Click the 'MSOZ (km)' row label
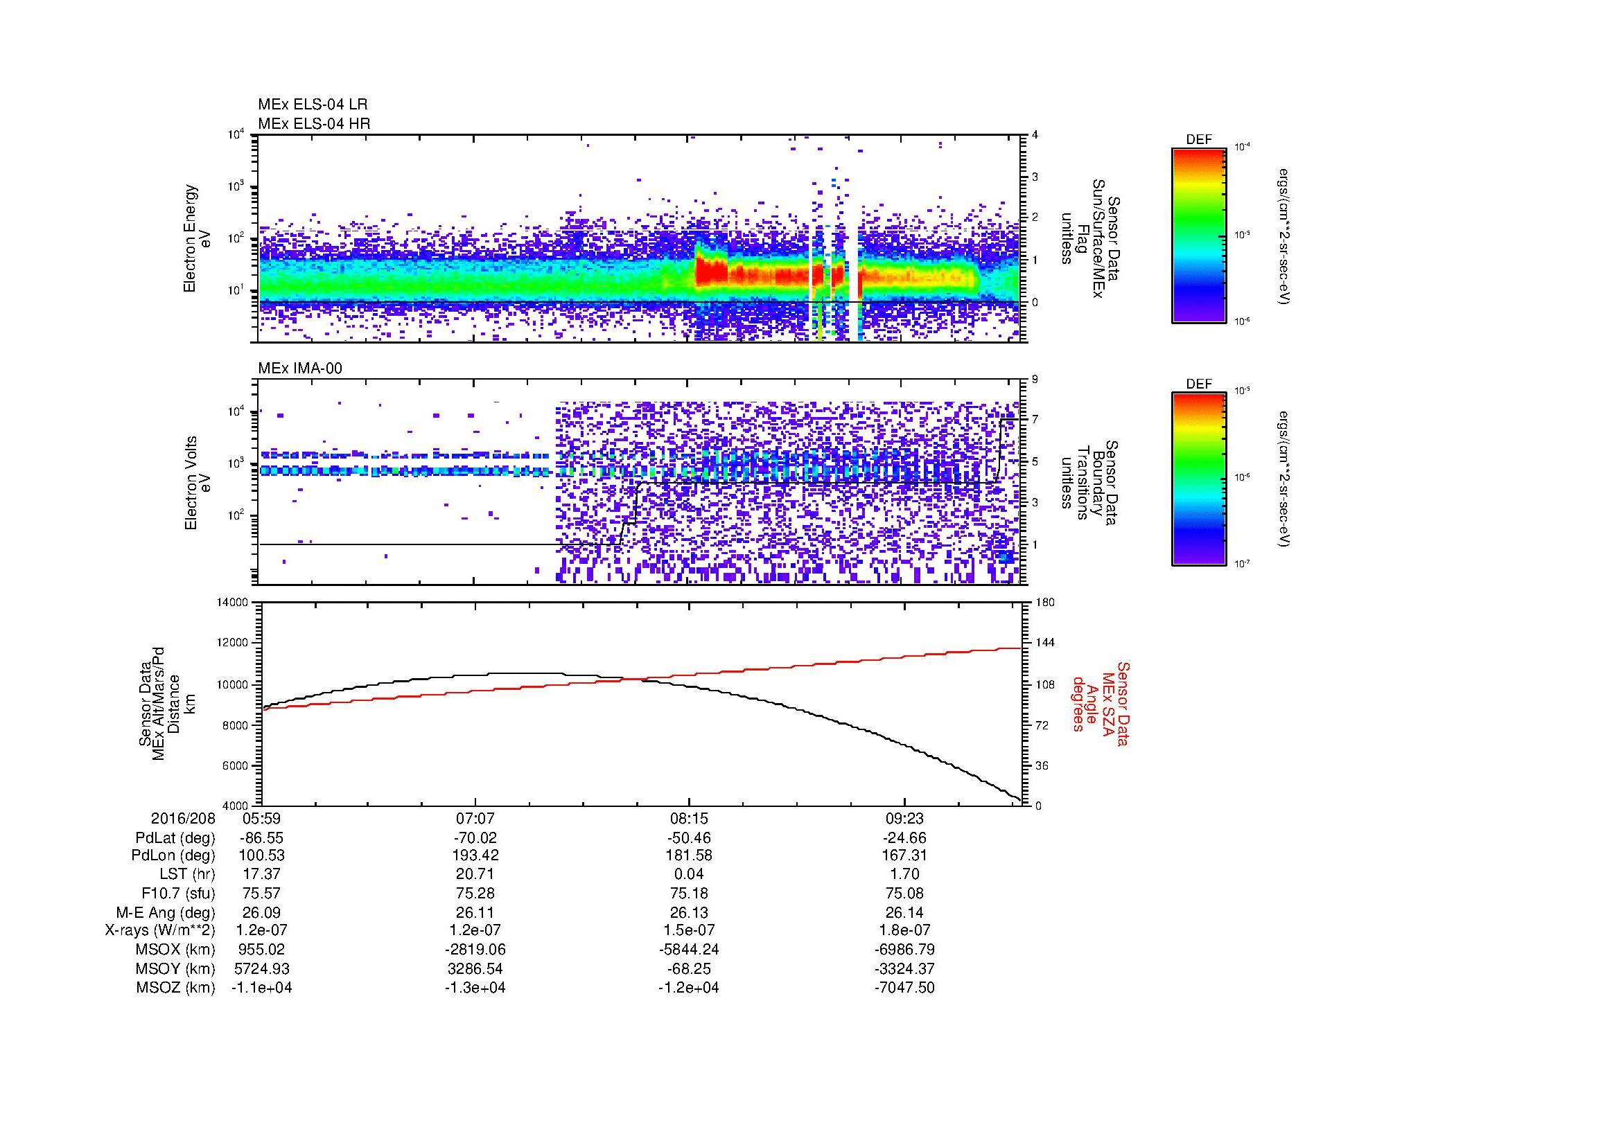The image size is (1621, 1145). (x=176, y=988)
